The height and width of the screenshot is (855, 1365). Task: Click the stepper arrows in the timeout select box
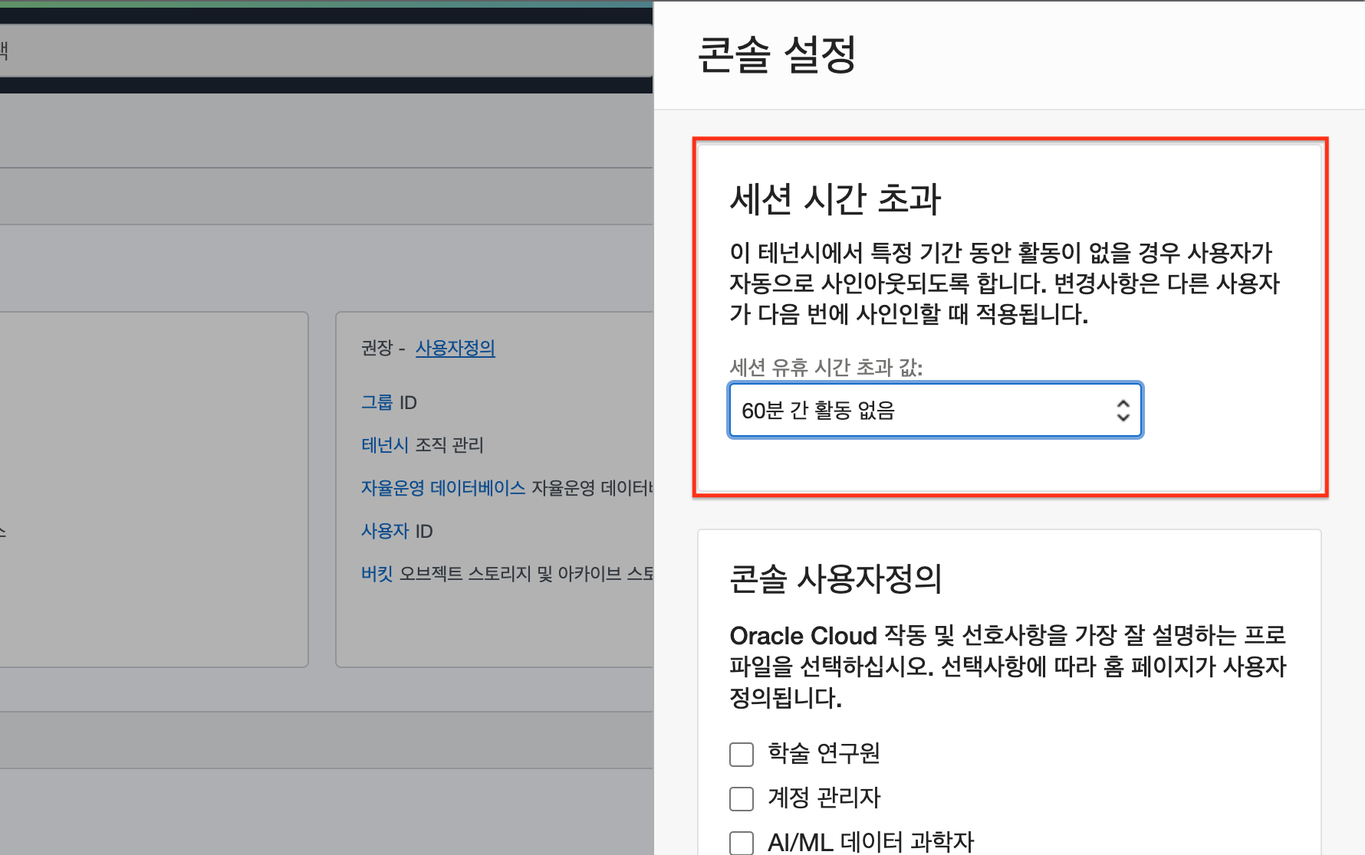point(1123,411)
